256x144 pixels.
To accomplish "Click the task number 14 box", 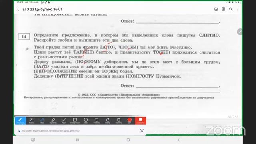I will click(24, 36).
